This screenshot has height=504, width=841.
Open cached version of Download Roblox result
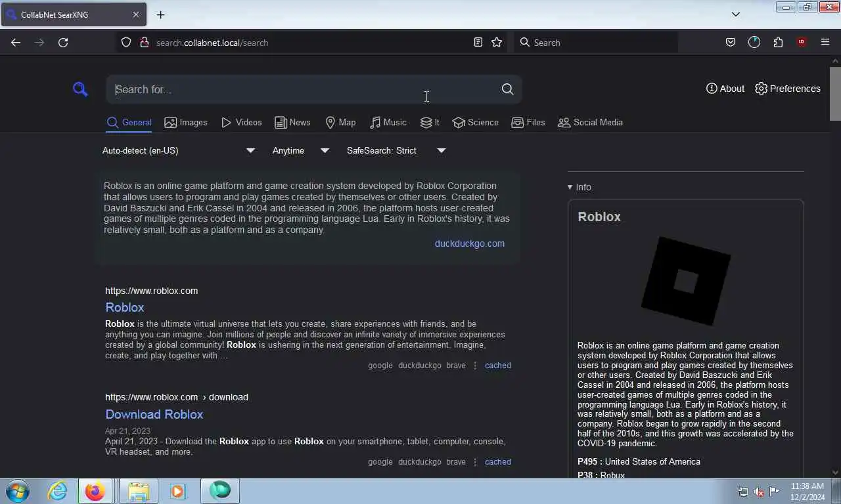tap(498, 462)
